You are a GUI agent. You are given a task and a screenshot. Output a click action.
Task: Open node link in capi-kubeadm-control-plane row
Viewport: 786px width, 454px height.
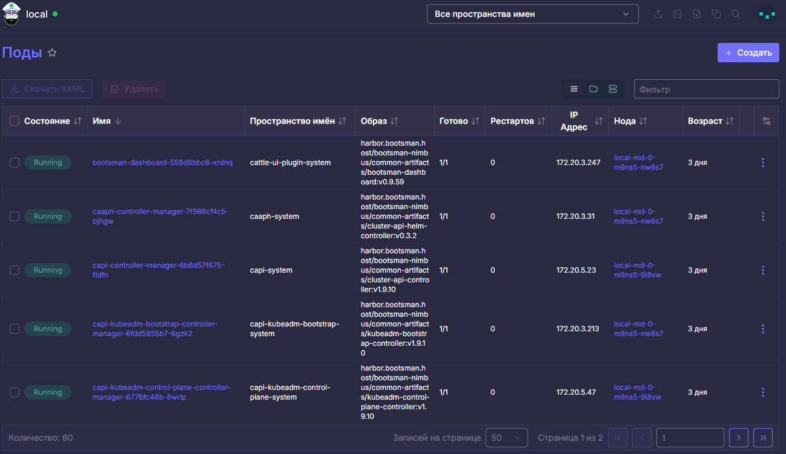638,392
